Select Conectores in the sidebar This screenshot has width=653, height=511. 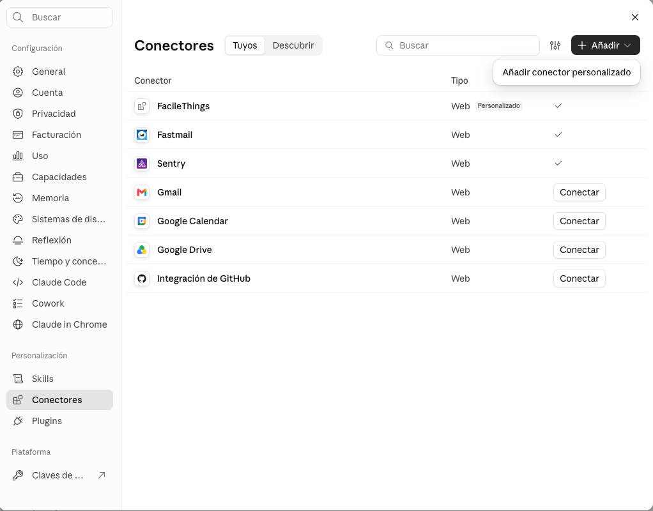click(59, 400)
